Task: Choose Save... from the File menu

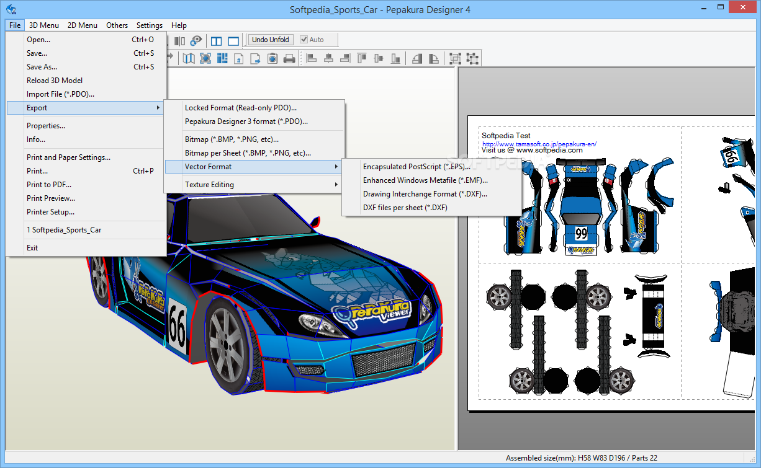Action: tap(86, 53)
